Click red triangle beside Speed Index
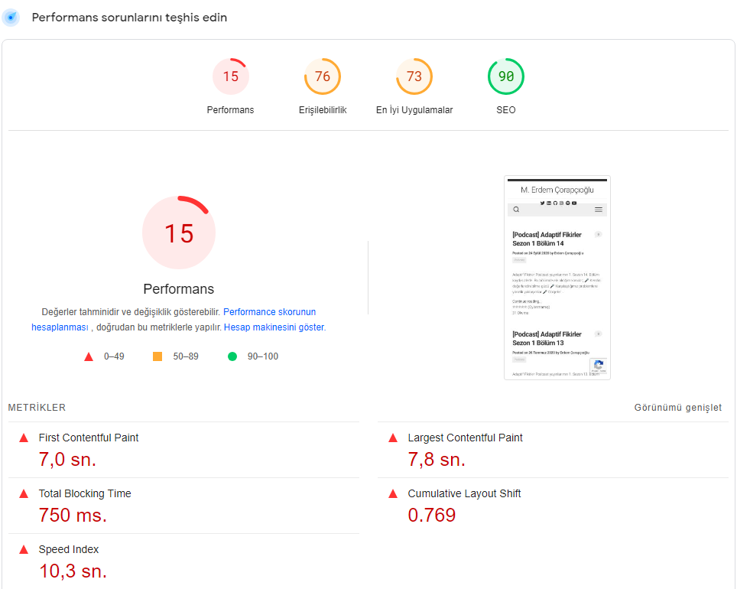The width and height of the screenshot is (737, 589). tap(24, 549)
